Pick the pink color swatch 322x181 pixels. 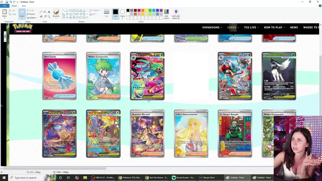(139, 14)
